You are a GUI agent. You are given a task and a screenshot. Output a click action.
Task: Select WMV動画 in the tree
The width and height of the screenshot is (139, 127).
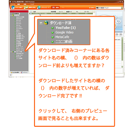point(19,44)
